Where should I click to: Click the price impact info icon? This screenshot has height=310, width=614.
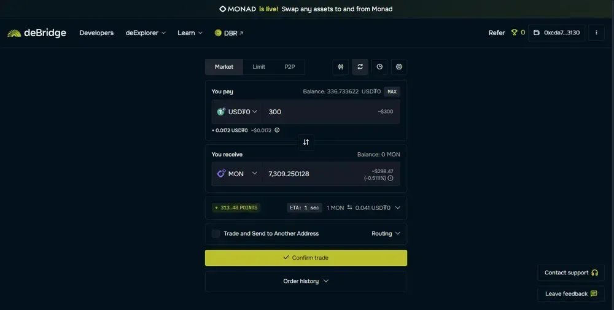pos(391,178)
